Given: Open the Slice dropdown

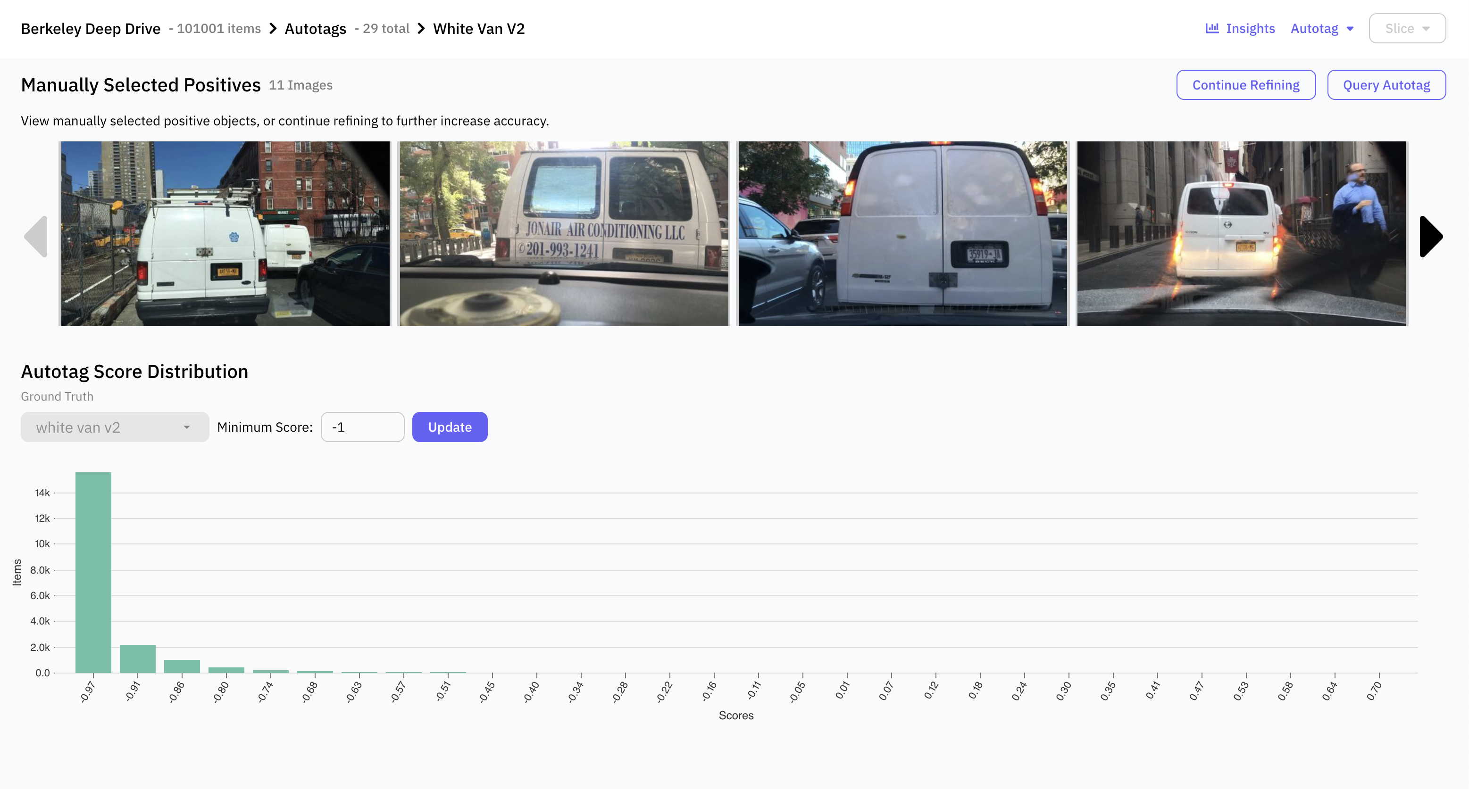Looking at the screenshot, I should (x=1407, y=28).
